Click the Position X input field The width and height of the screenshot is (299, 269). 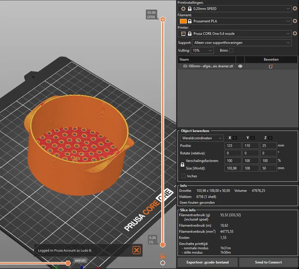pyautogui.click(x=233, y=146)
